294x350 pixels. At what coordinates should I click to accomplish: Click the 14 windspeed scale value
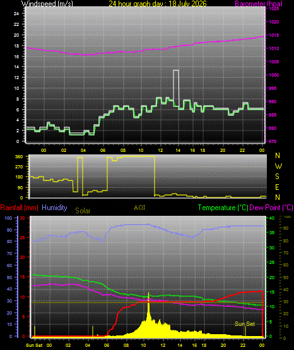[16, 66]
